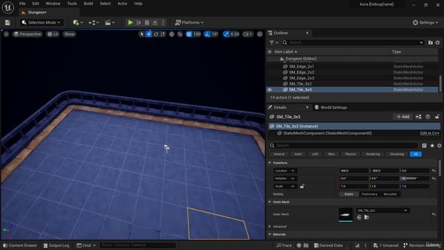Click the Add component button
Viewport: 444px width, 250px height.
click(x=402, y=117)
